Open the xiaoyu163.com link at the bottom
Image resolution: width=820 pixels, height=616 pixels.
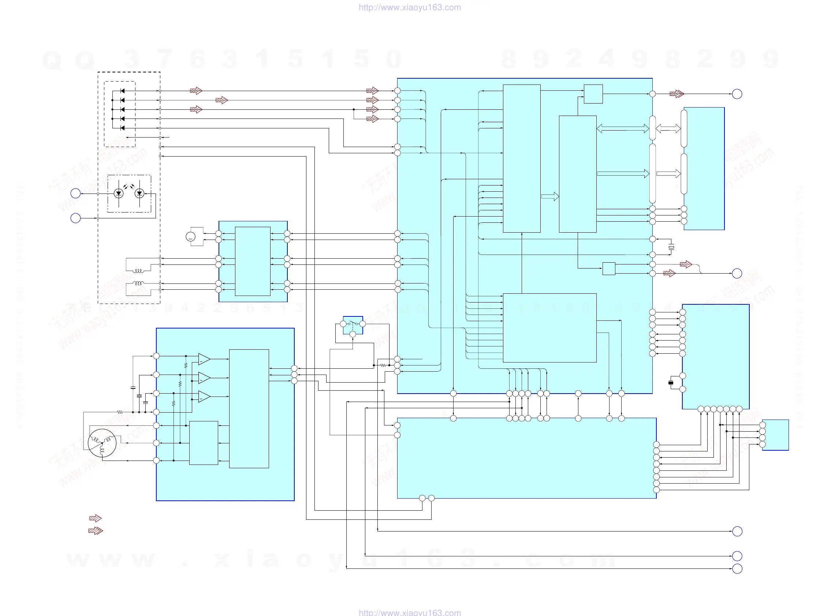[410, 612]
